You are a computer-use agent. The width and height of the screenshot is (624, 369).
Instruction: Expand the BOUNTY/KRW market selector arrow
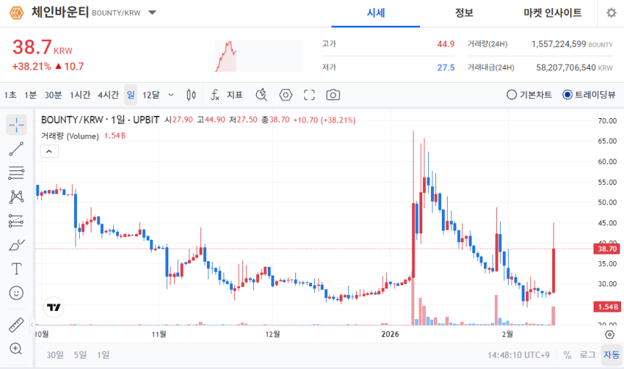[x=152, y=13]
